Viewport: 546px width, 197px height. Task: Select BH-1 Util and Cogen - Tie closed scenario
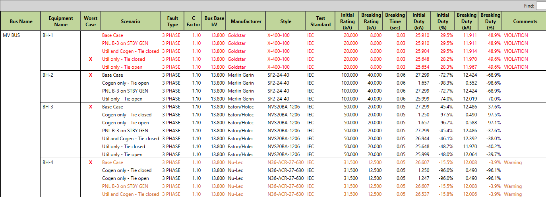click(x=130, y=51)
